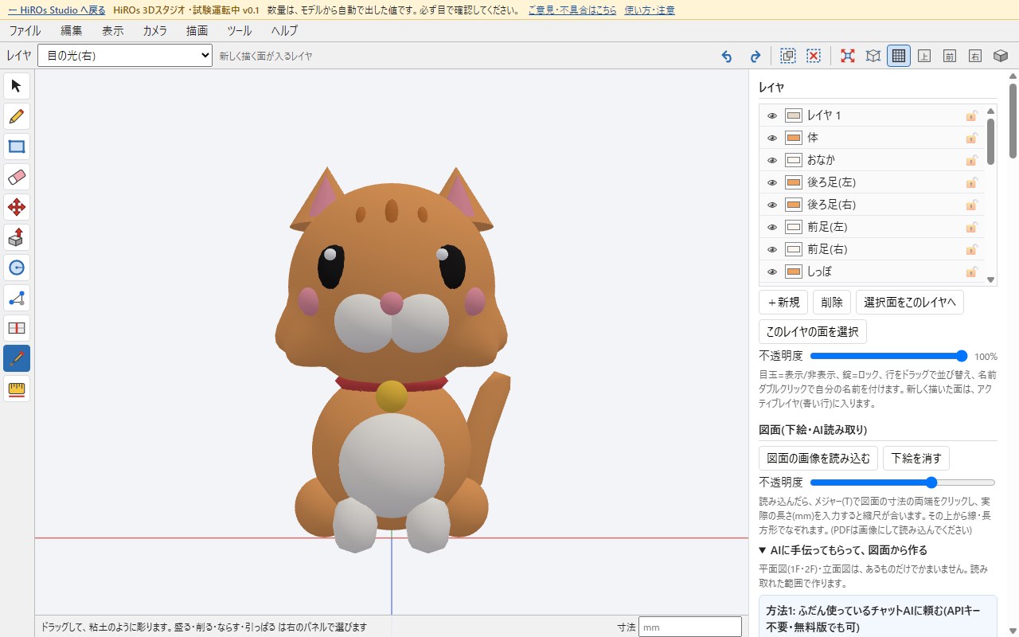Select the move tool with red arrows
Viewport: 1019px width, 637px height.
click(x=17, y=207)
